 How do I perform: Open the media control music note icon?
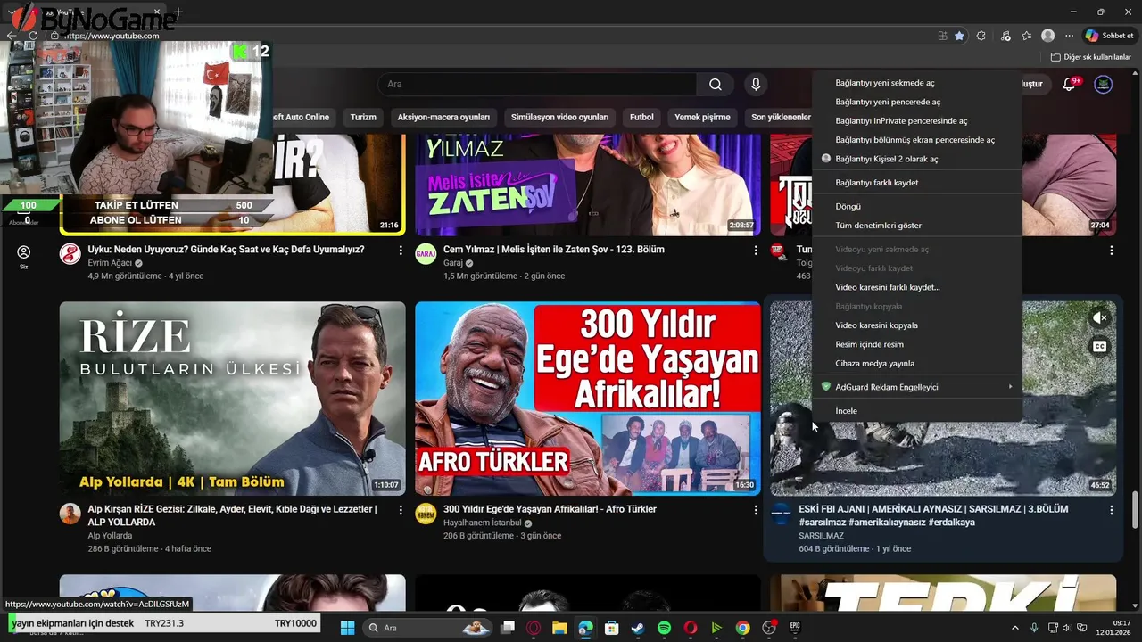pyautogui.click(x=1005, y=36)
